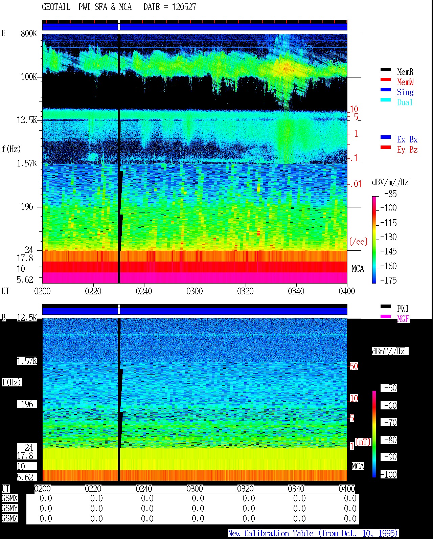
Task: Click the red 50 label on the B panel
Action: pyautogui.click(x=354, y=366)
